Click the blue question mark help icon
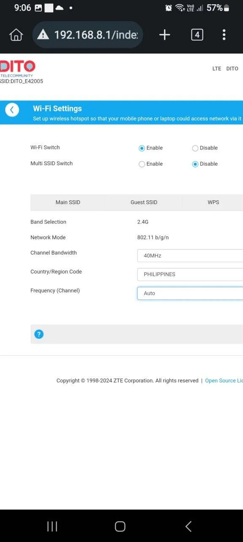Viewport: 243px width, 542px height. click(x=39, y=334)
